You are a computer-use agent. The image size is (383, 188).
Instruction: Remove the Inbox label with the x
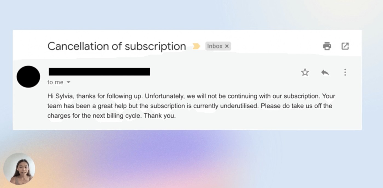pyautogui.click(x=227, y=46)
